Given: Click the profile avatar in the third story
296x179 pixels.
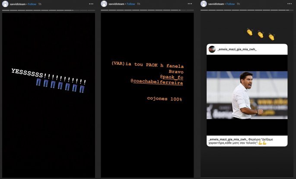Looking at the screenshot, I should click(x=204, y=4).
